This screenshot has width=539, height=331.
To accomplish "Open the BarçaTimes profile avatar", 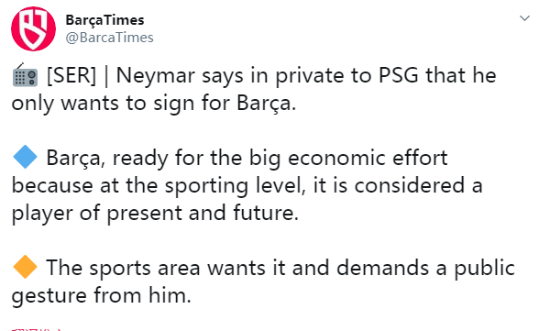I will point(33,28).
